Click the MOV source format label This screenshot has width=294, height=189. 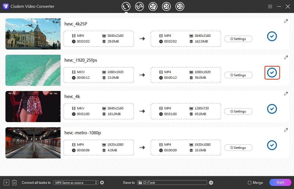click(81, 72)
